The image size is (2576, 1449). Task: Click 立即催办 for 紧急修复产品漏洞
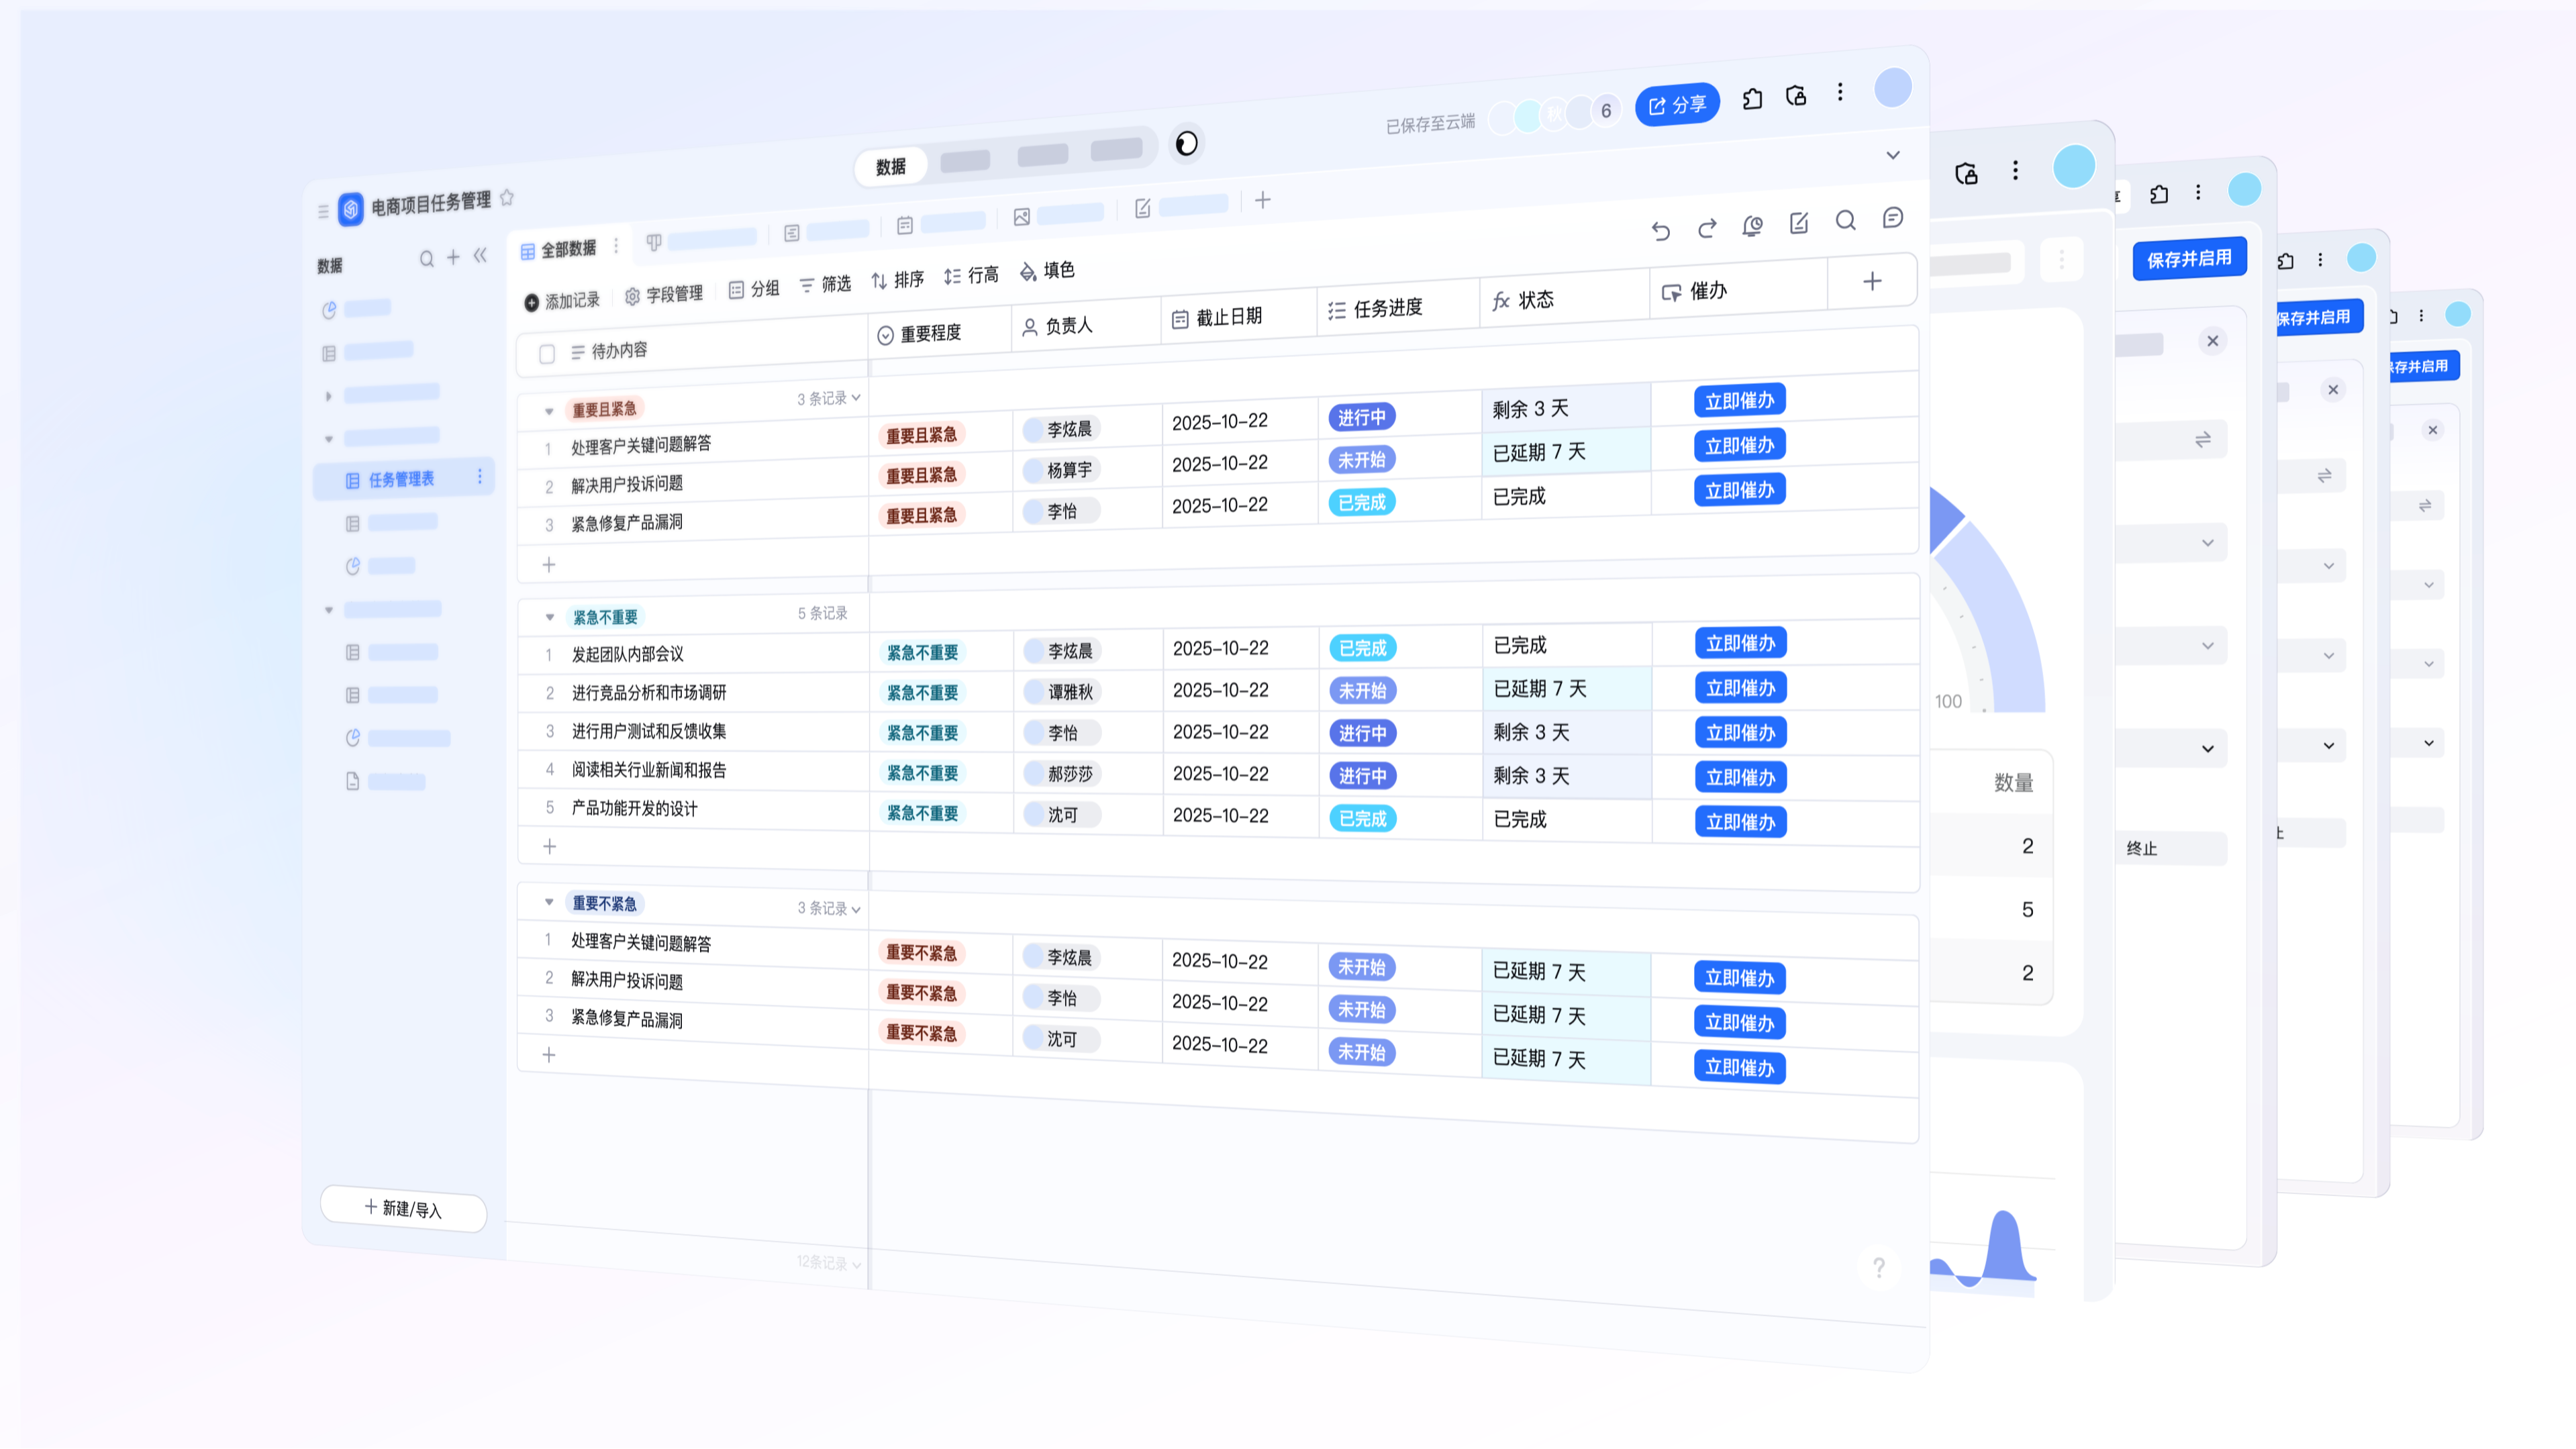[x=1740, y=490]
